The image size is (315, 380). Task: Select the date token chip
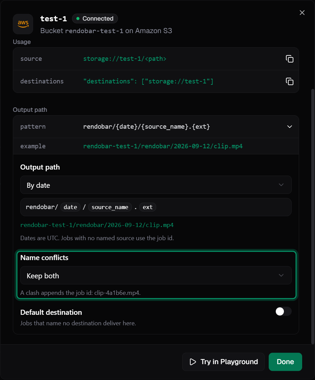tap(70, 207)
